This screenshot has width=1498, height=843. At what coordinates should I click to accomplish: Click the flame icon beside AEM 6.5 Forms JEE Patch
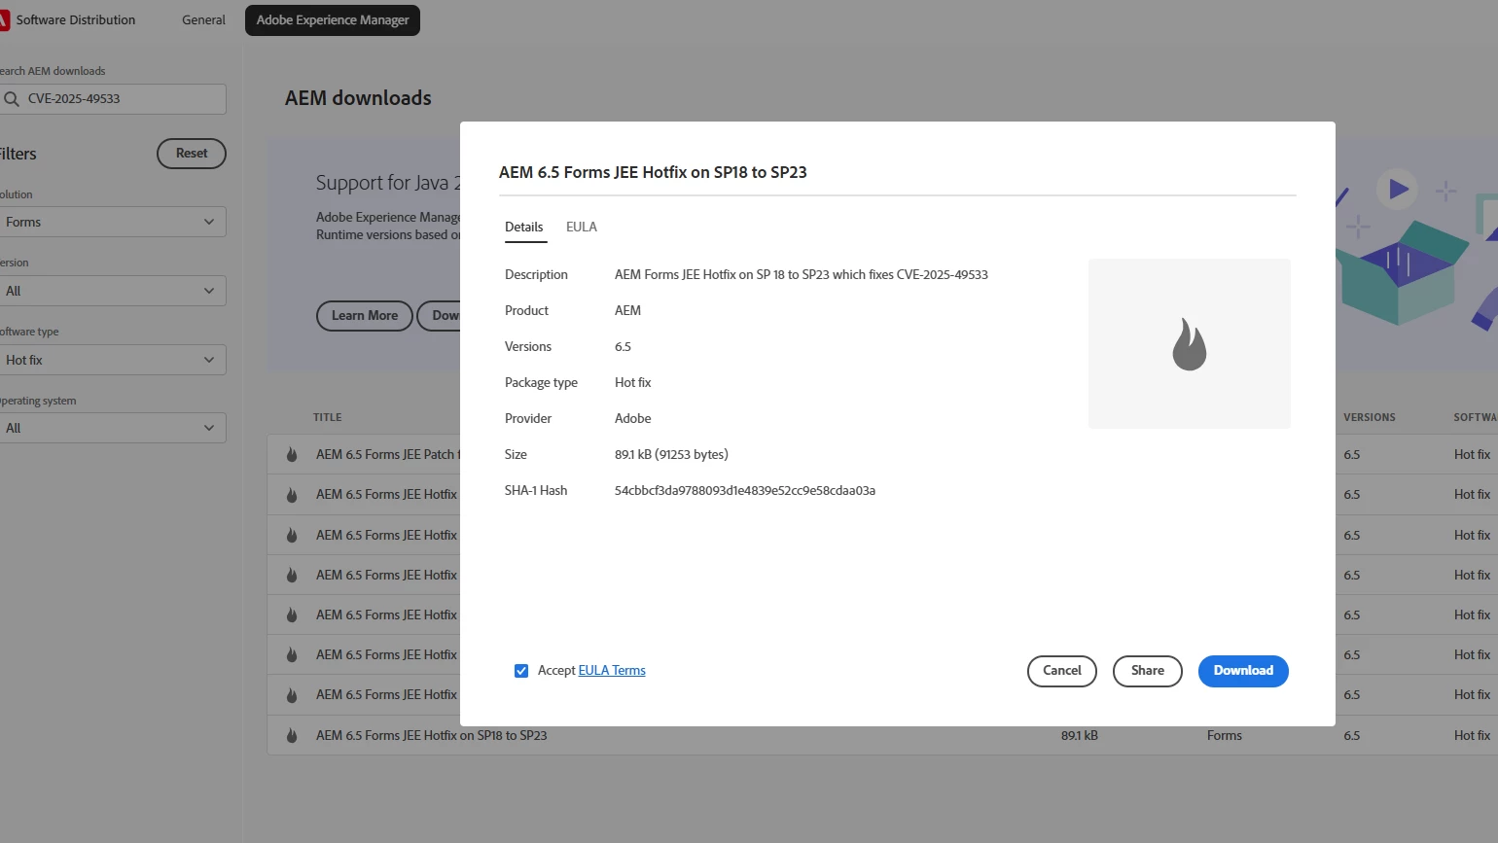pyautogui.click(x=292, y=454)
